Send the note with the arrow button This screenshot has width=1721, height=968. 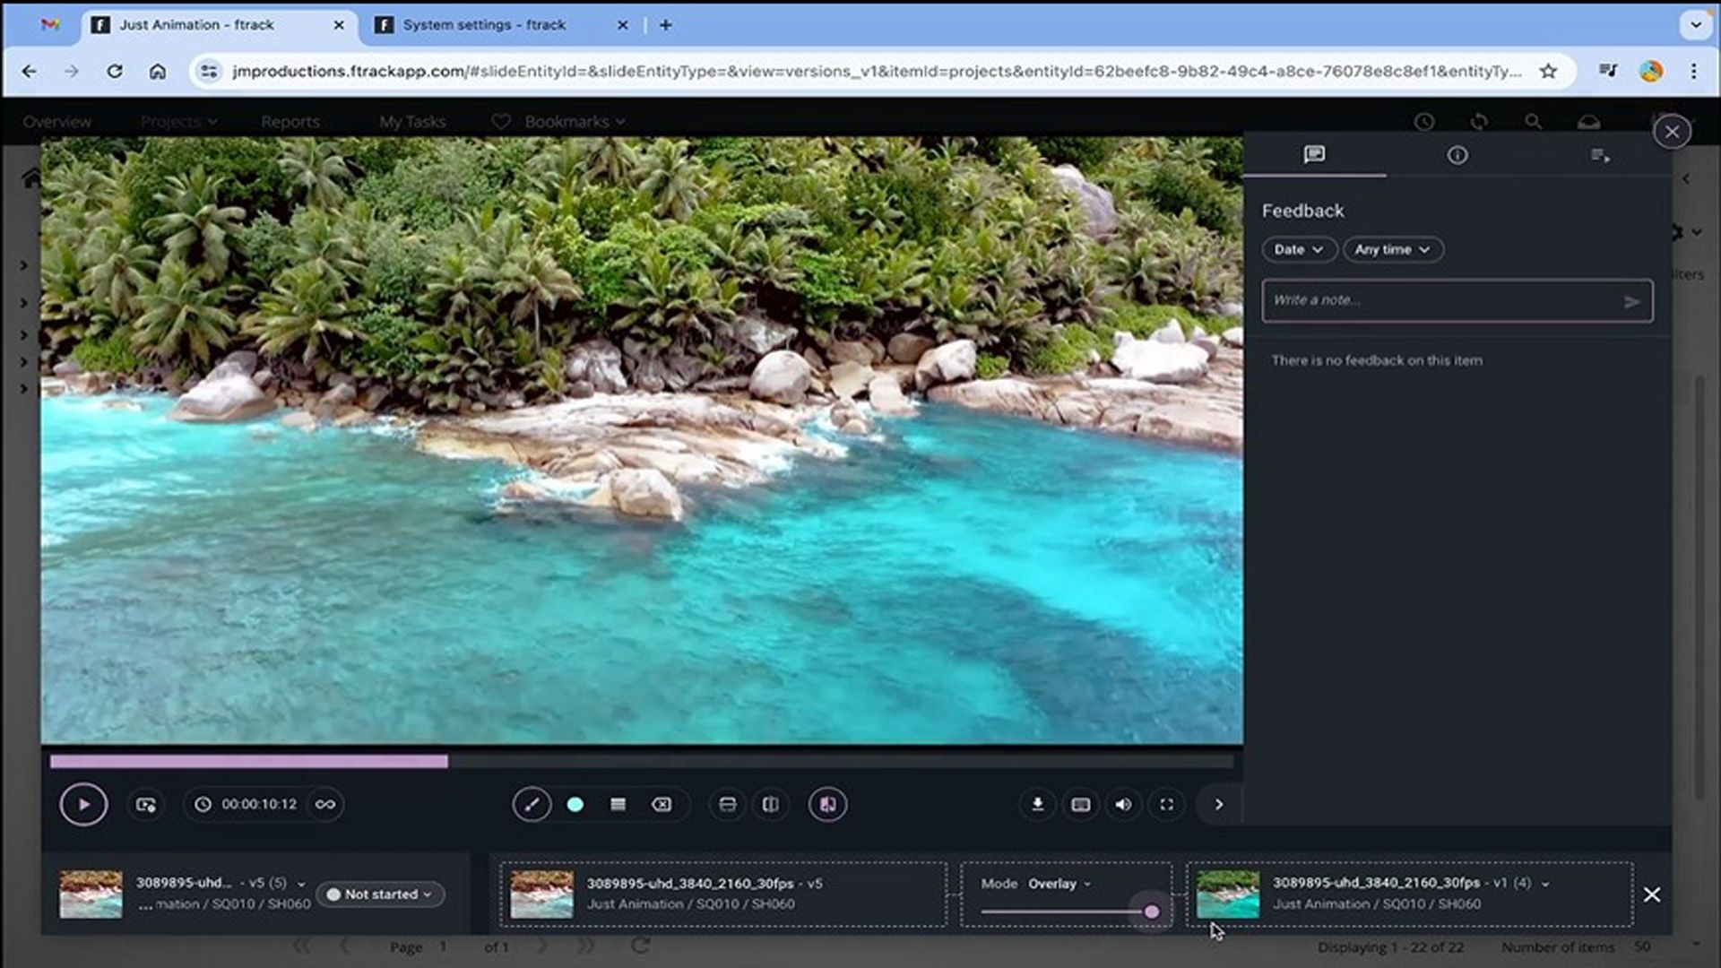tap(1631, 302)
